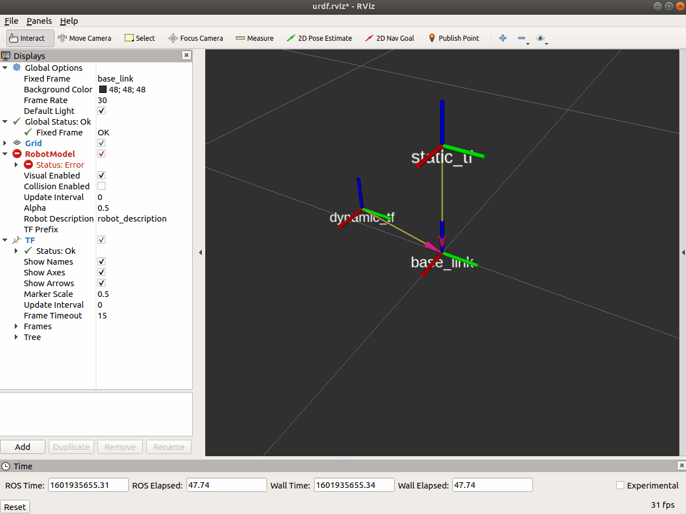Click the Focus Camera tool
This screenshot has height=514, width=686.
pos(196,39)
